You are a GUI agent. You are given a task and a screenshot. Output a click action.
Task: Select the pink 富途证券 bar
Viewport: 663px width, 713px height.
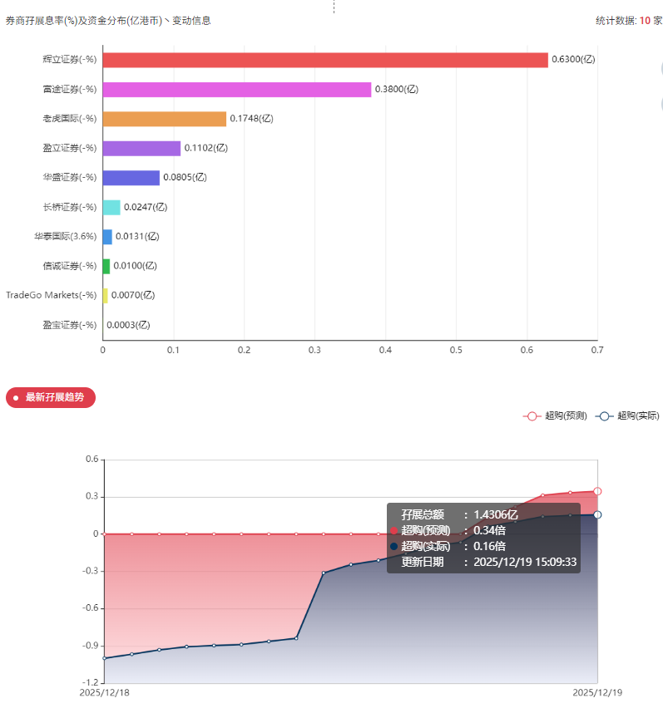pyautogui.click(x=237, y=90)
